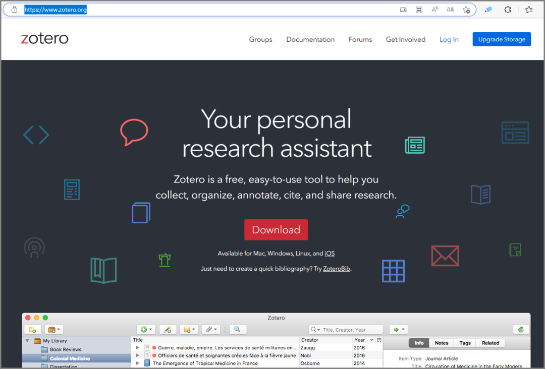This screenshot has height=369, width=545.
Task: Open the New Library dropdown in Zotero toolbar
Action: (x=54, y=329)
